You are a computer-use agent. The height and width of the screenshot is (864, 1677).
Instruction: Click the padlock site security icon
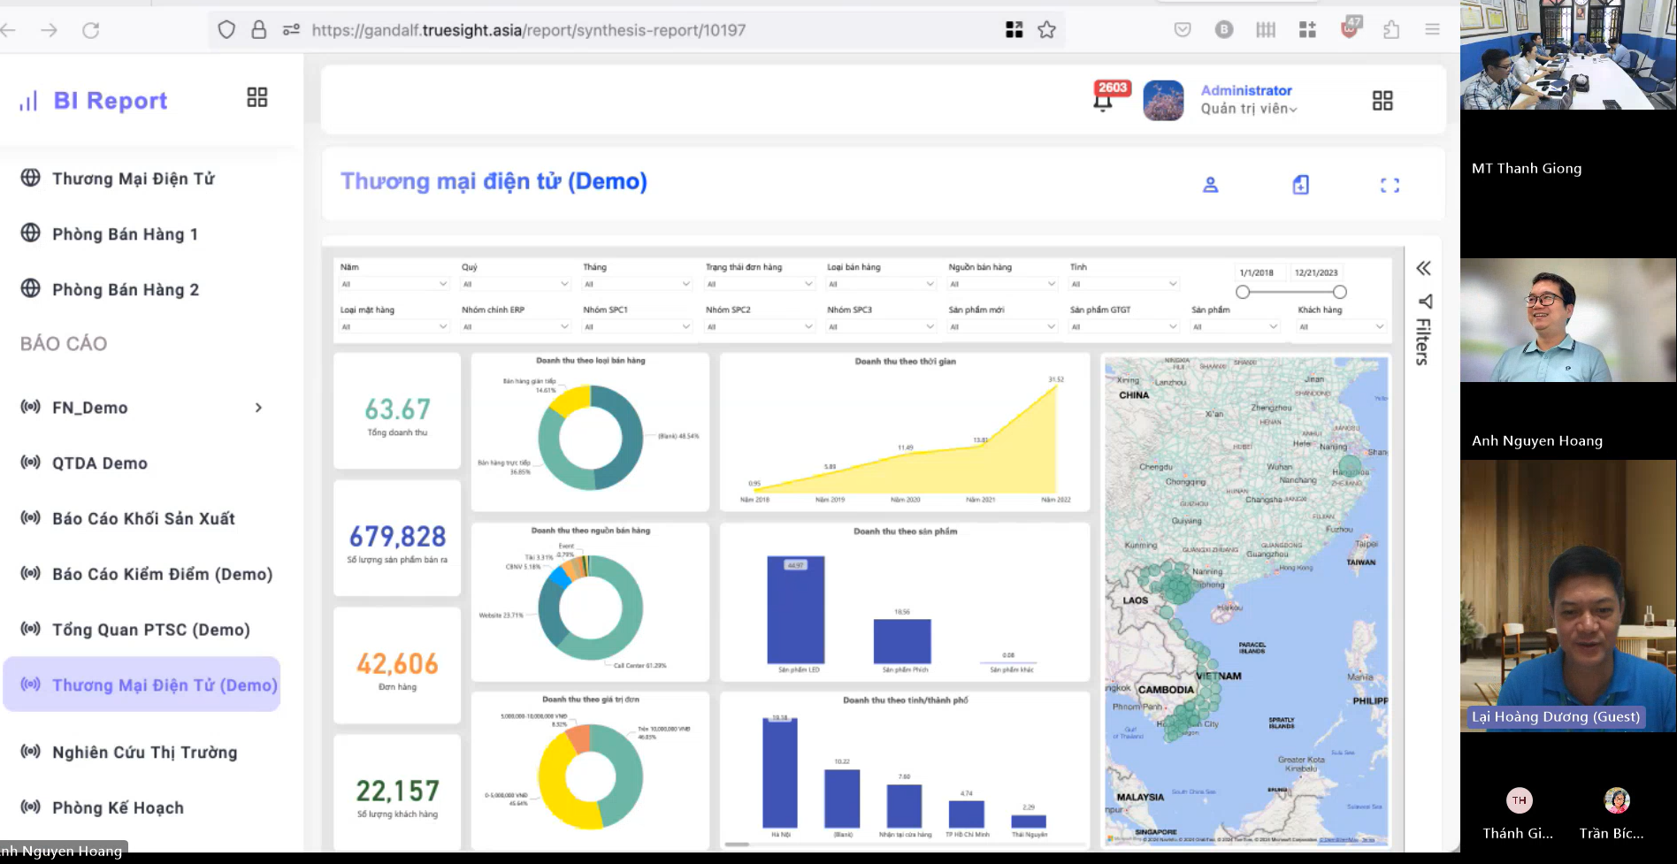pyautogui.click(x=258, y=30)
